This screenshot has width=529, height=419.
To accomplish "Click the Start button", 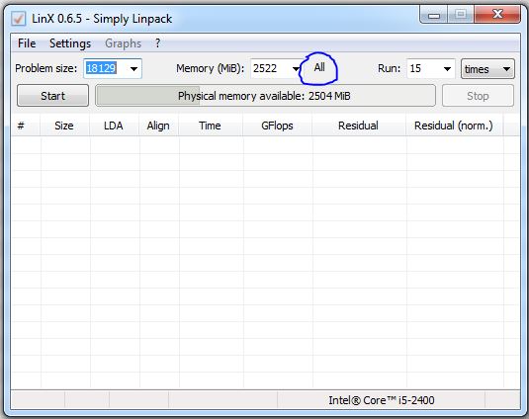I will coord(53,96).
